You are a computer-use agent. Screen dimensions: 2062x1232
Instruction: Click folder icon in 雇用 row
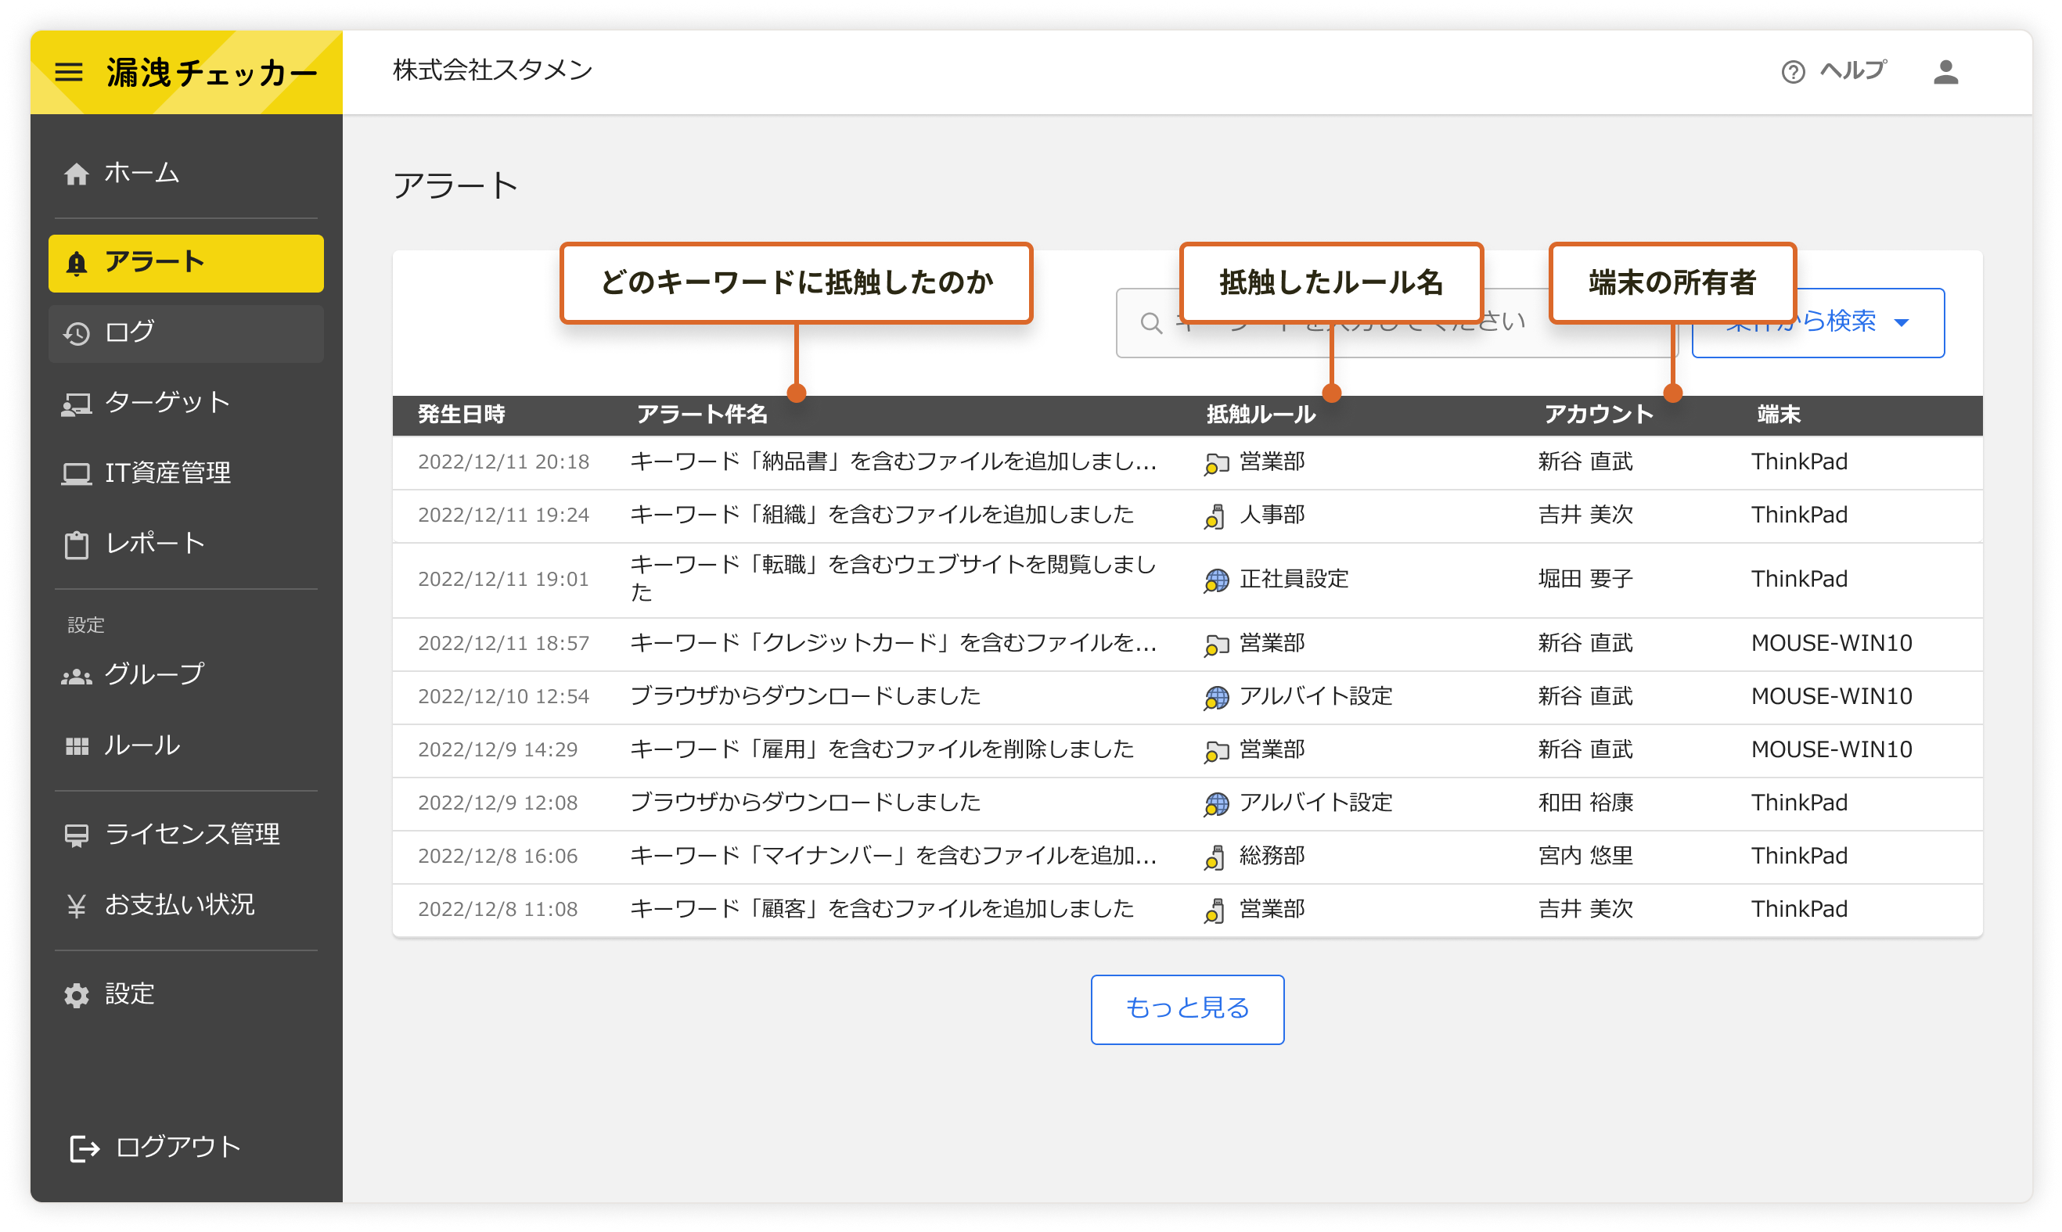pos(1215,751)
